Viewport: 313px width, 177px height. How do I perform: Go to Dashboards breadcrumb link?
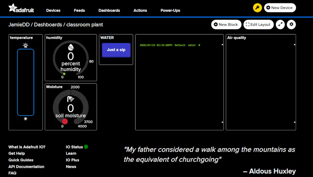pyautogui.click(x=48, y=25)
